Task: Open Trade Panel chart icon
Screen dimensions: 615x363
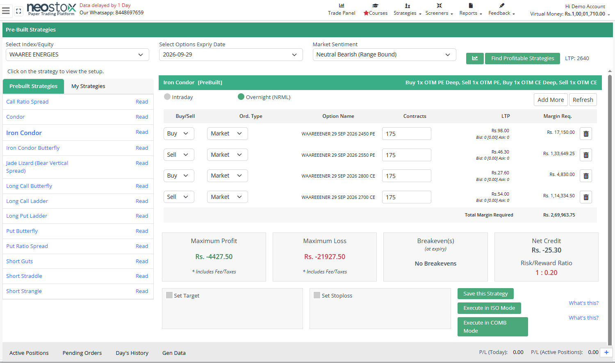Action: click(342, 5)
